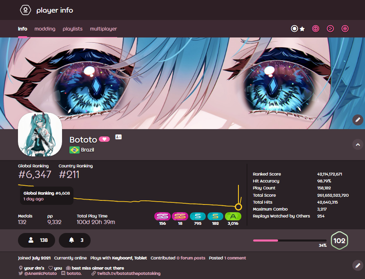Click Replays Watched by Others value 254
Viewport: 365px width, 279px height.
321,216
